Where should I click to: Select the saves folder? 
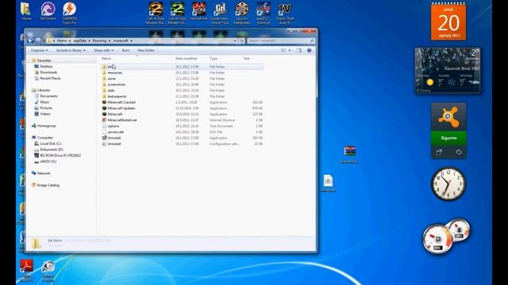click(x=183, y=78)
